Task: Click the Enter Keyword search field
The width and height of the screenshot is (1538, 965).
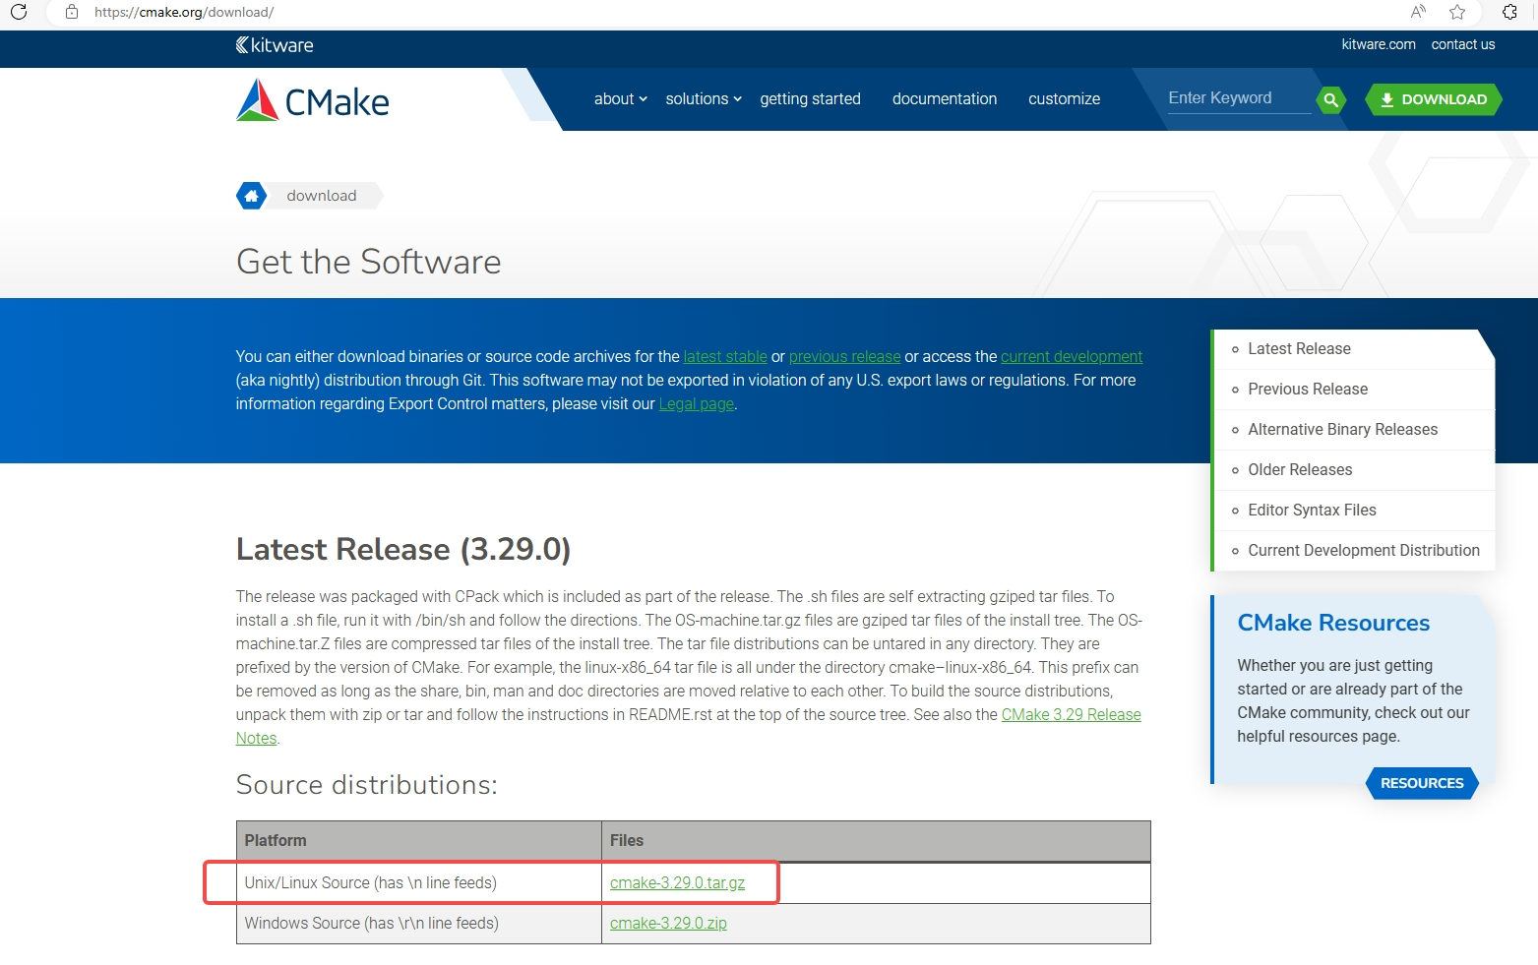Action: (1239, 98)
